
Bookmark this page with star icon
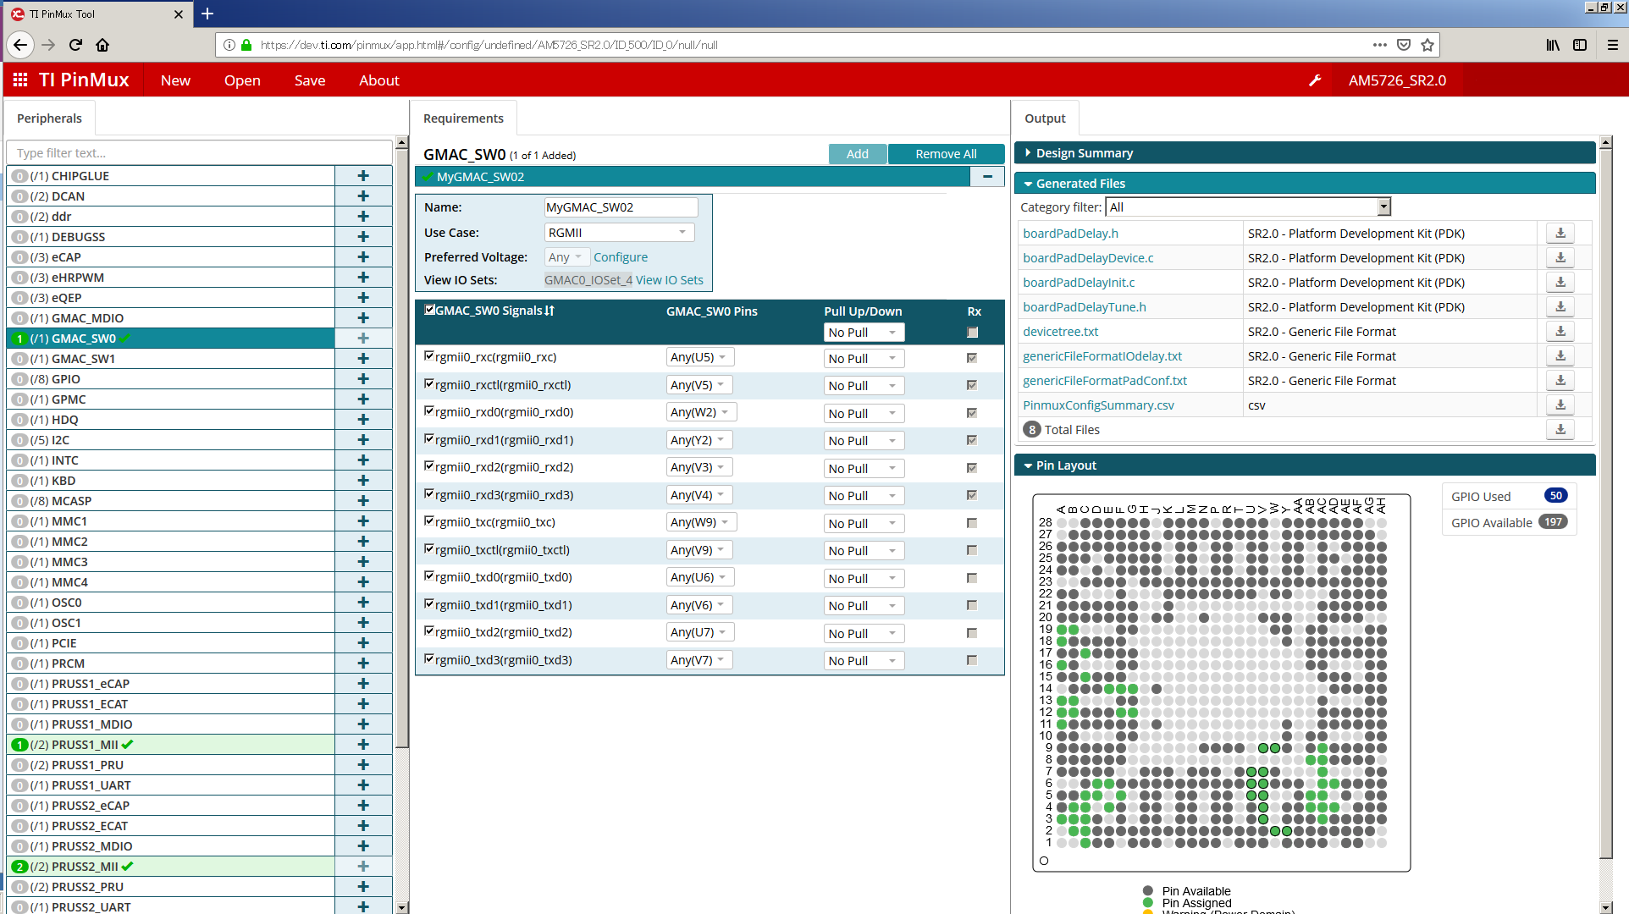point(1427,45)
